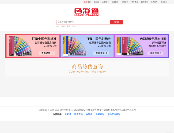Image resolution: width=174 pixels, height=133 pixels.
Task: Go to 色号查询 in the top navigation
Action: tap(135, 2)
